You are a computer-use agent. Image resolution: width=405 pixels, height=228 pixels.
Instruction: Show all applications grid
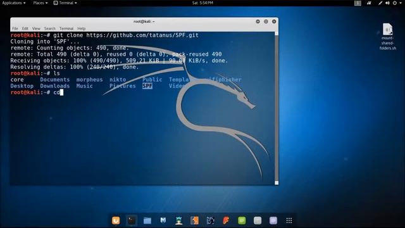(289, 220)
